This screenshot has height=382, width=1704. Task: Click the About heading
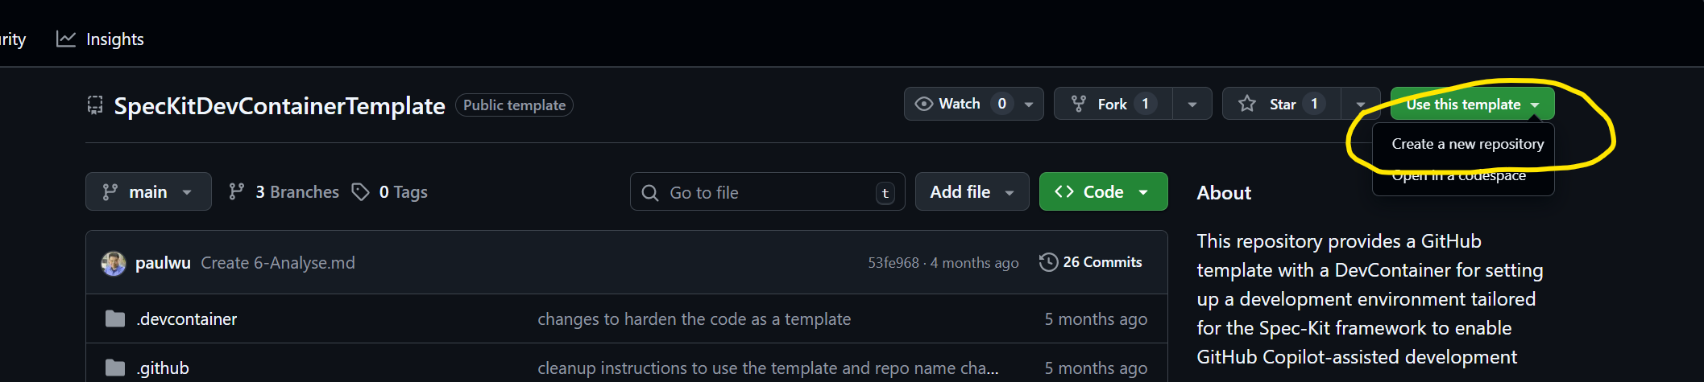[1224, 193]
